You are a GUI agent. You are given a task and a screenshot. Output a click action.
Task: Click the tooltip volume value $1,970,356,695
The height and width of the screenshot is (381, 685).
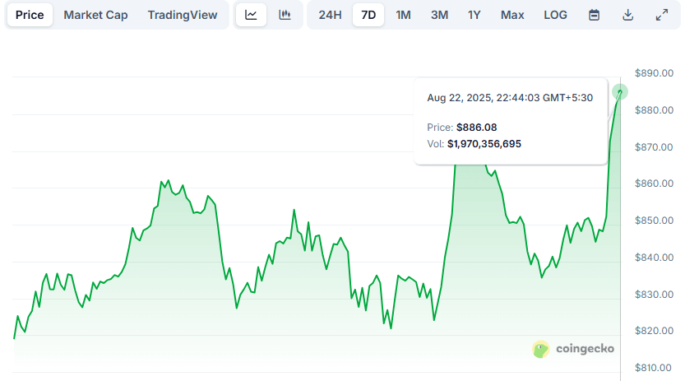pos(484,143)
